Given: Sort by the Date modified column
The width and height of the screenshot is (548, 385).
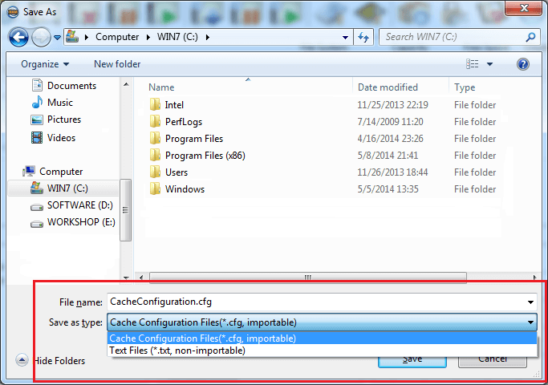Looking at the screenshot, I should [388, 87].
